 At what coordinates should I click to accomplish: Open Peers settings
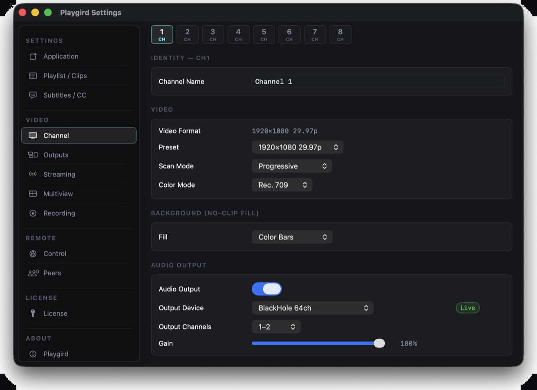pyautogui.click(x=79, y=273)
